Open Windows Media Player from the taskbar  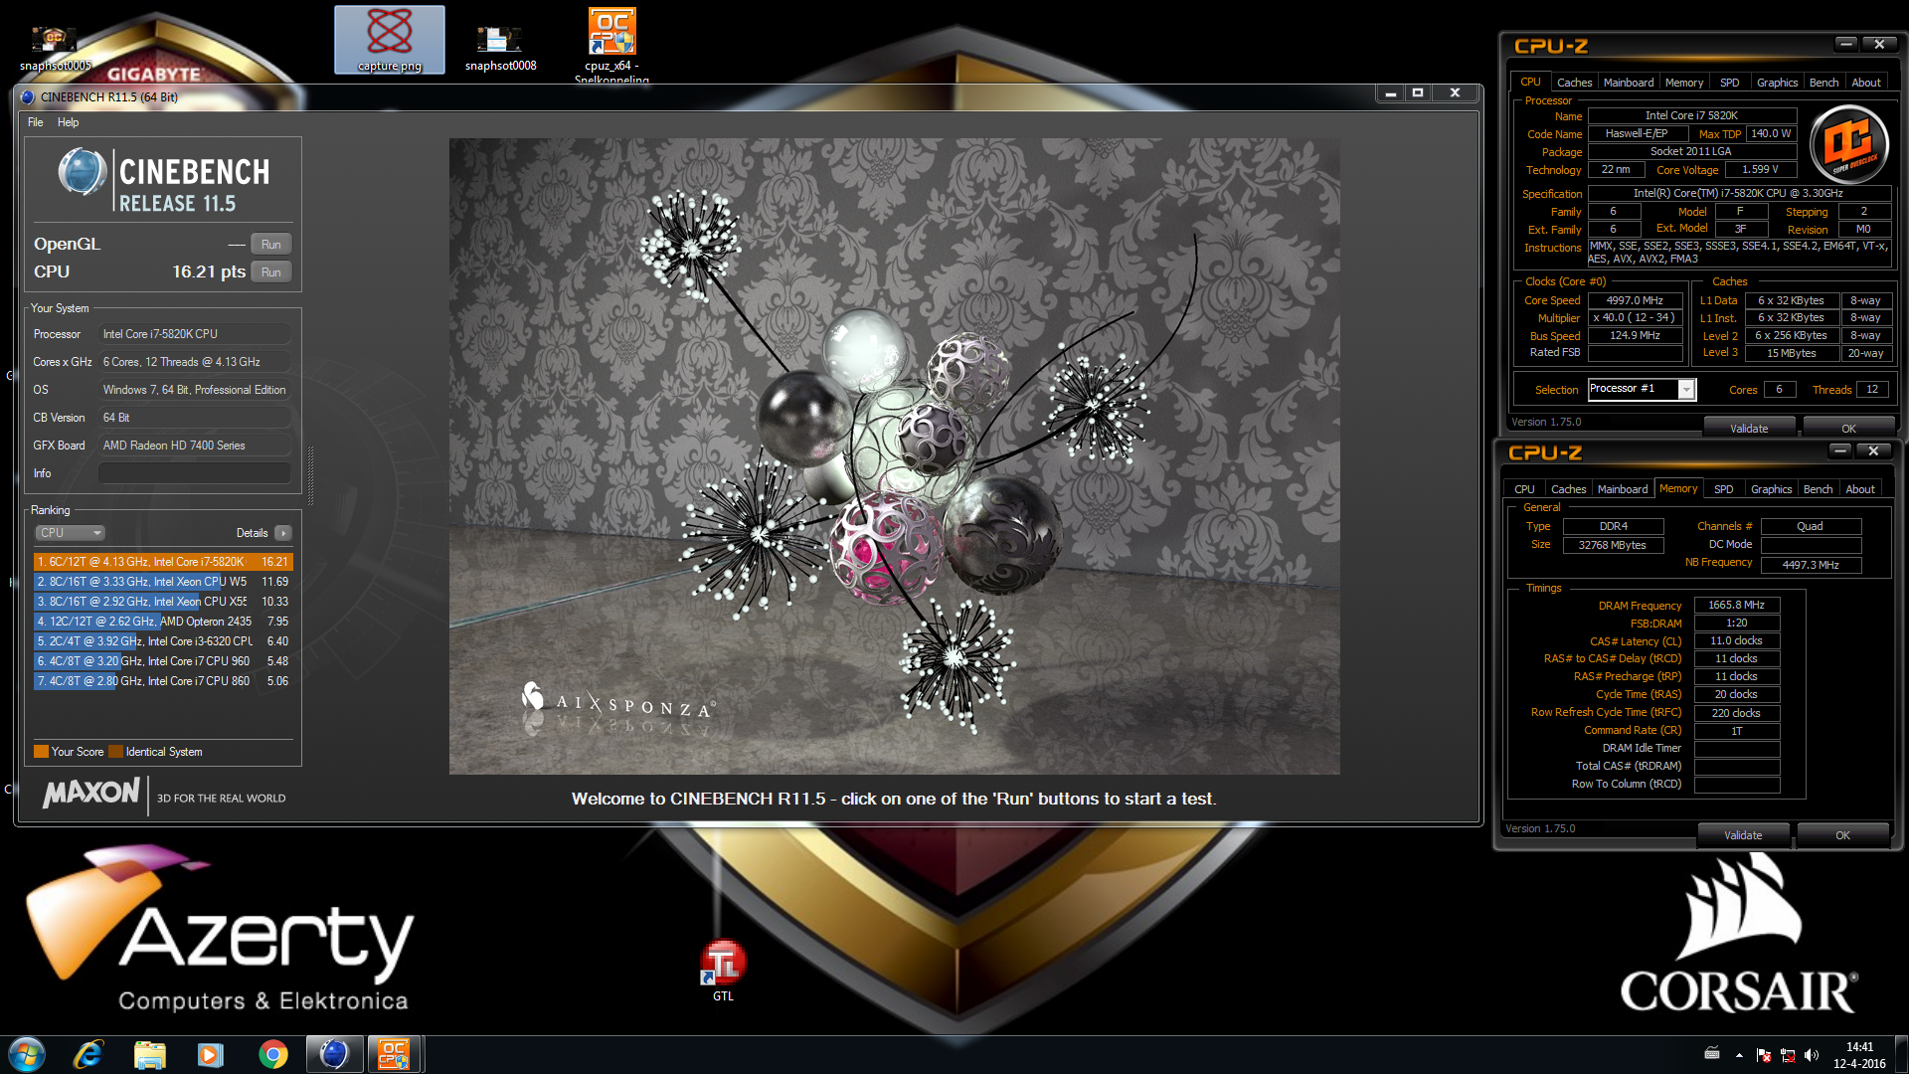pyautogui.click(x=211, y=1054)
